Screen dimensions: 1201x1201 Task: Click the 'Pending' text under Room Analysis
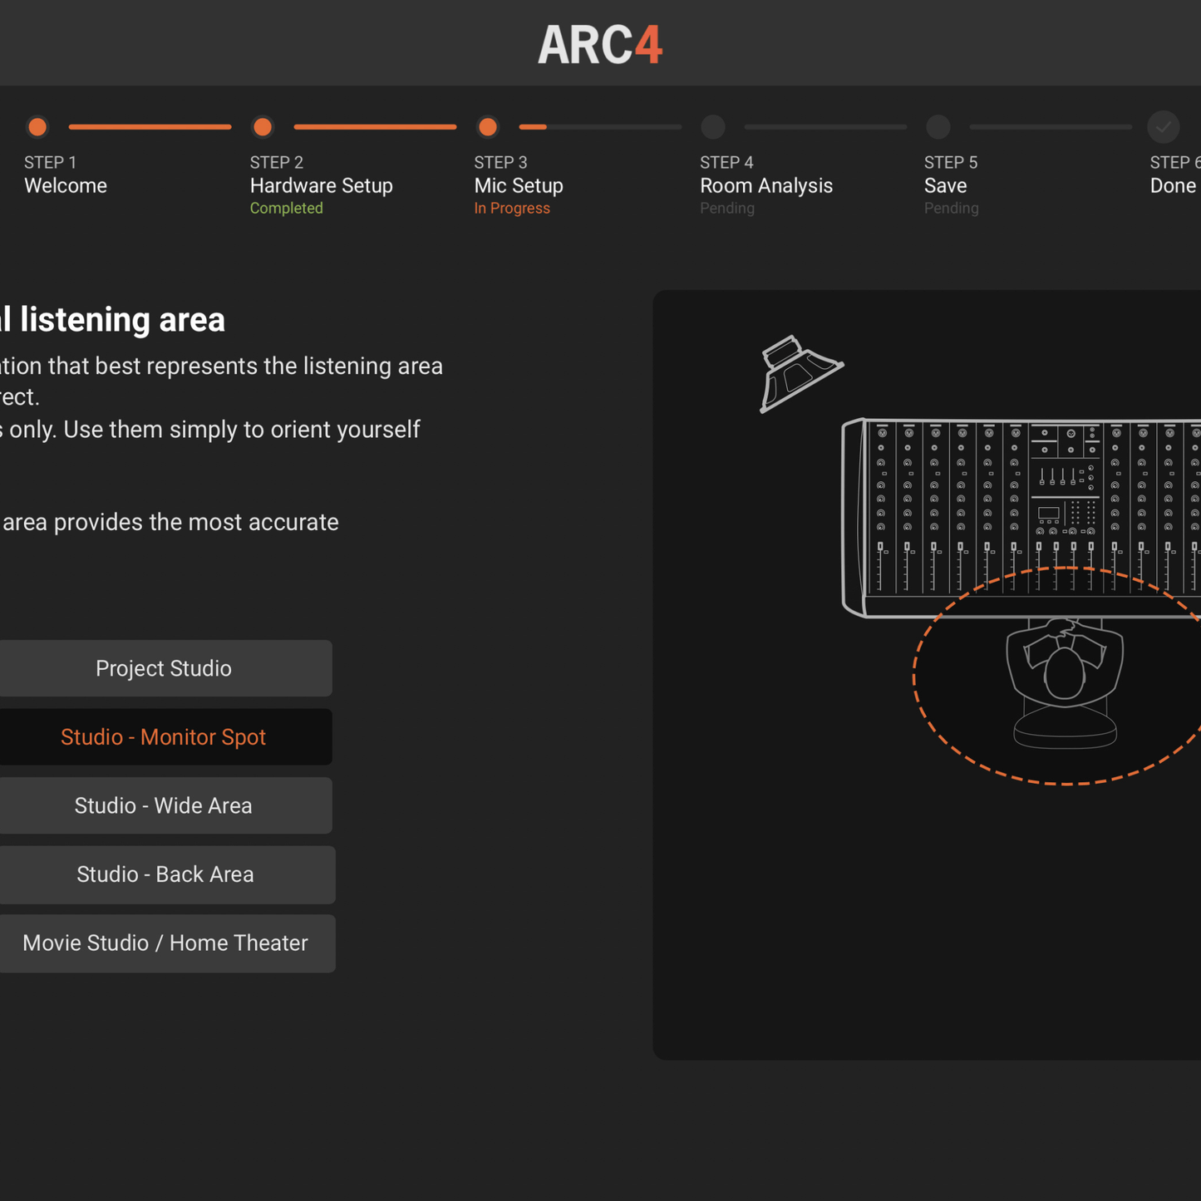click(x=727, y=209)
